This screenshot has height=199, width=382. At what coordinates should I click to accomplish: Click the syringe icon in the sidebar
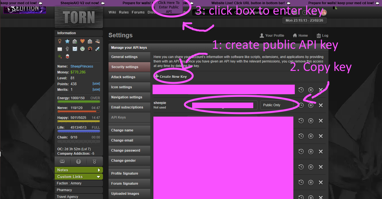97,48
